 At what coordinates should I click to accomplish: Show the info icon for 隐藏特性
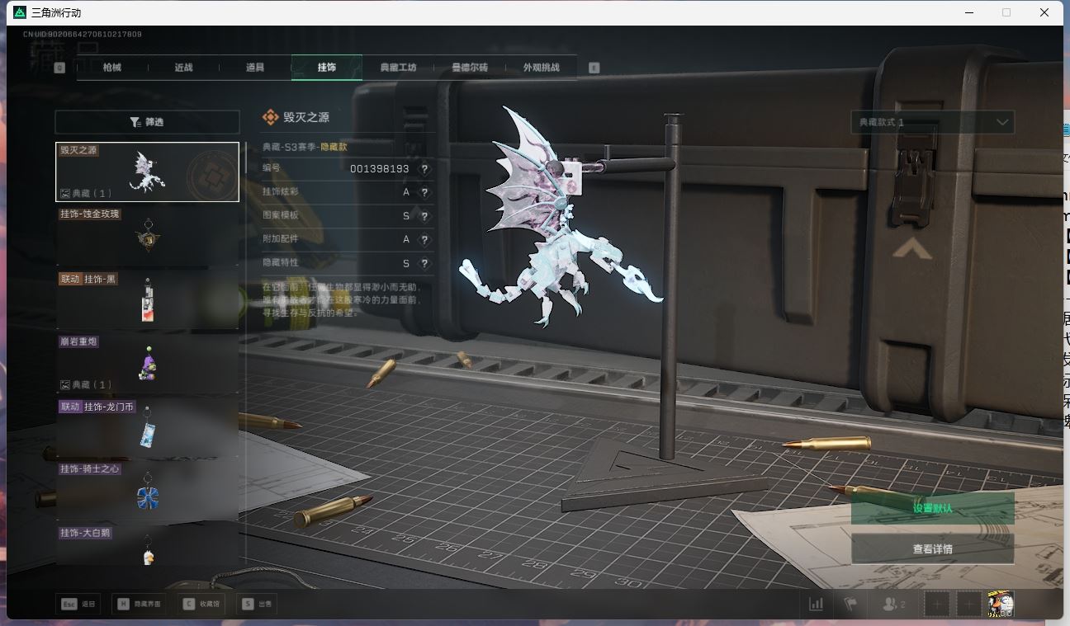point(424,263)
